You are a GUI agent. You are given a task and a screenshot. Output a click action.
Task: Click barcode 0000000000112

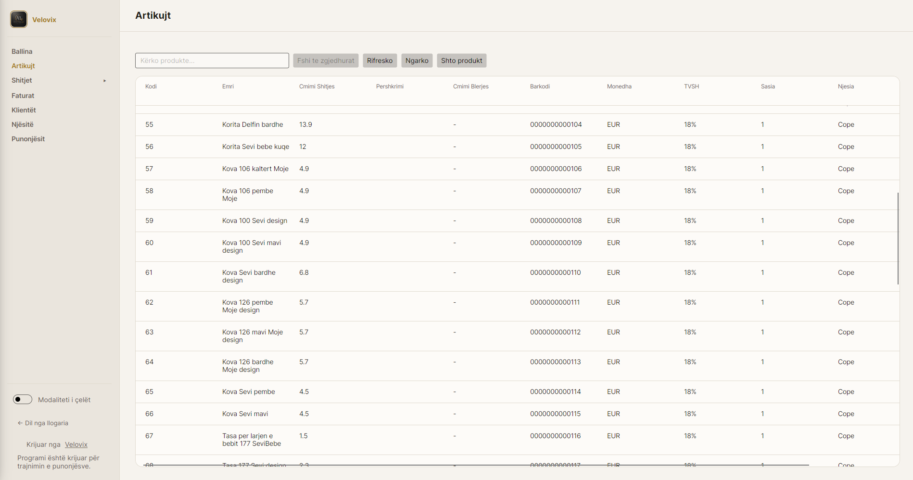tap(555, 332)
